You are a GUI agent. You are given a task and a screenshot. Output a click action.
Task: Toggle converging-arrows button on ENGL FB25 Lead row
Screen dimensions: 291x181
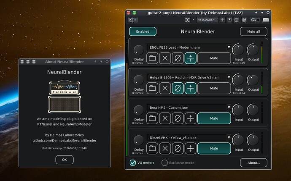pos(190,58)
